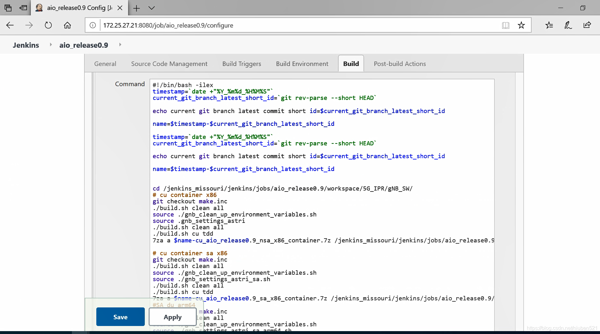
Task: Click the '#!/bin/bash -ilex' line
Action: tap(183, 85)
